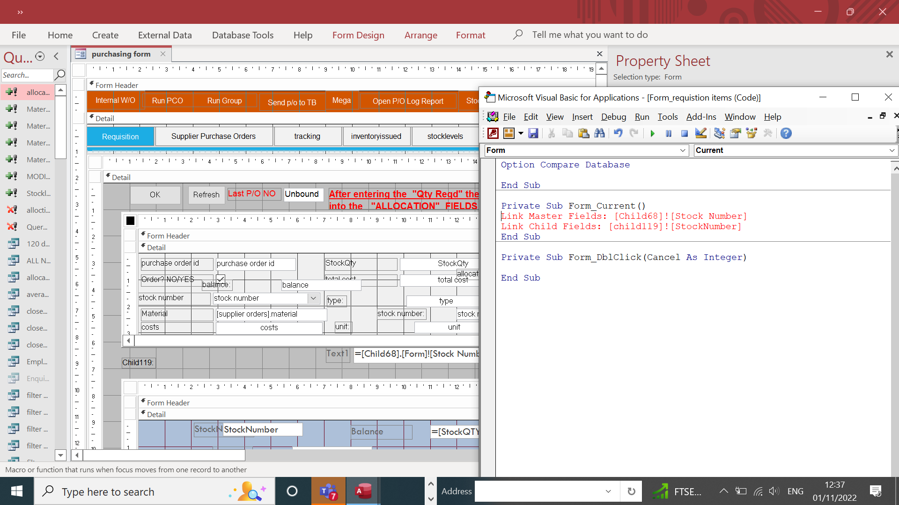Open the External Data ribbon tab

[165, 35]
